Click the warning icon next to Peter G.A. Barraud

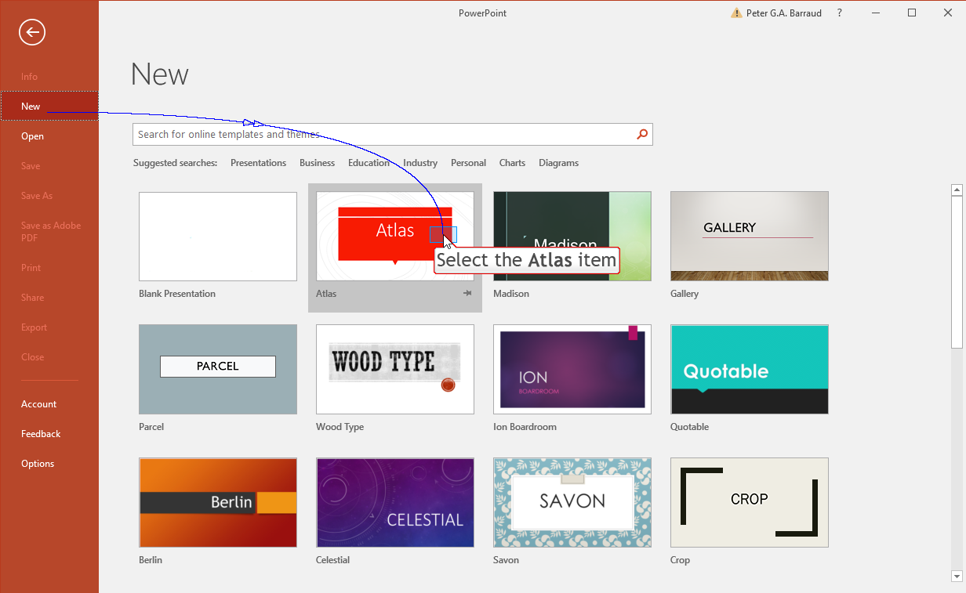point(736,13)
